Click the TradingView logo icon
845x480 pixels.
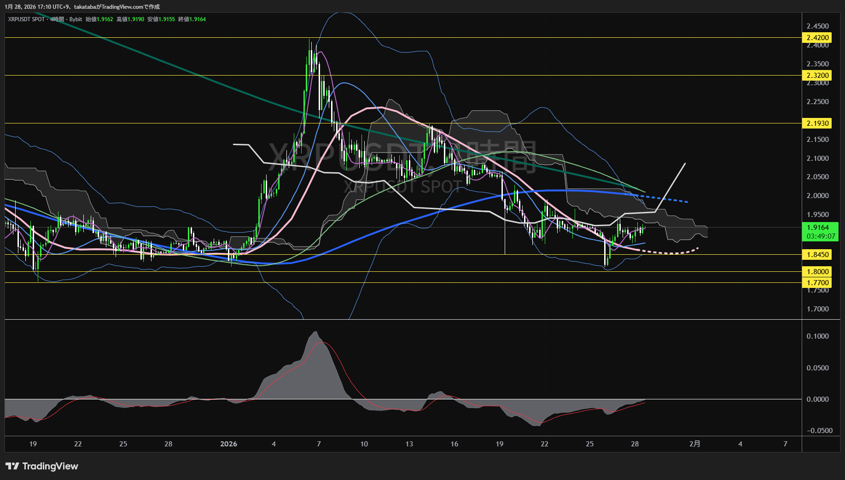pos(12,466)
